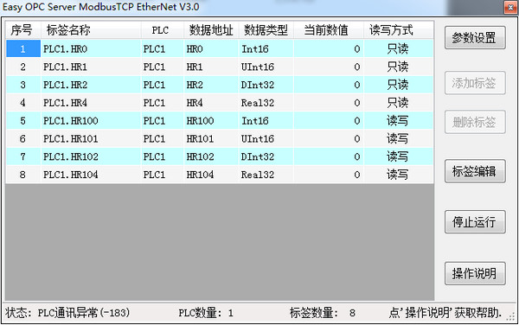Click 读写 access mode in HR101 row
This screenshot has width=519, height=325.
[398, 138]
